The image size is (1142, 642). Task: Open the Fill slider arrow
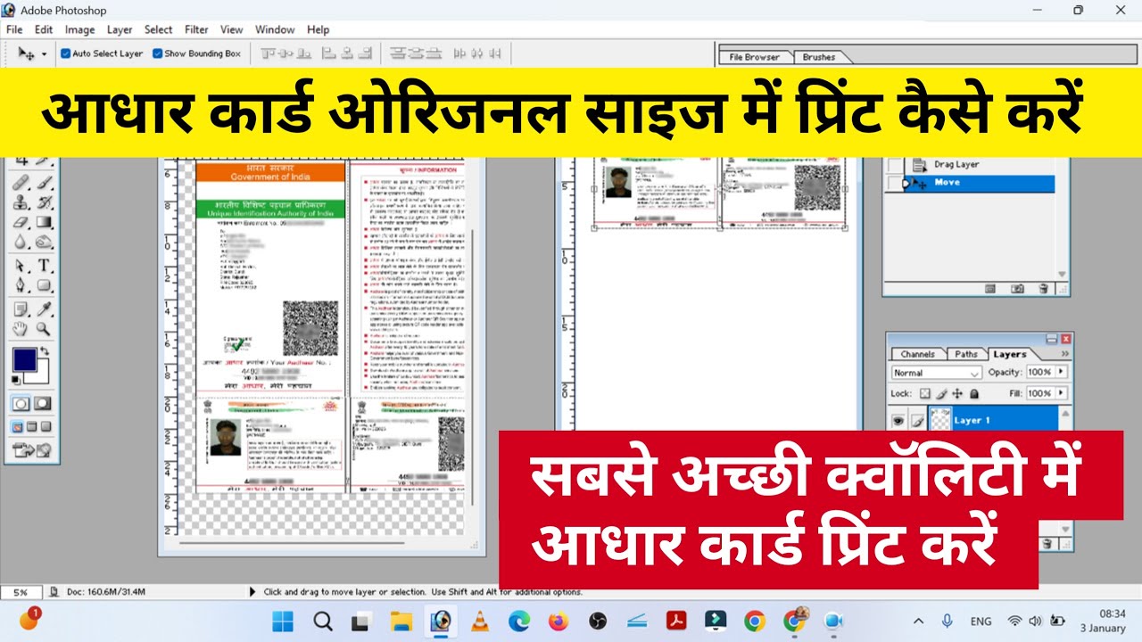1061,392
